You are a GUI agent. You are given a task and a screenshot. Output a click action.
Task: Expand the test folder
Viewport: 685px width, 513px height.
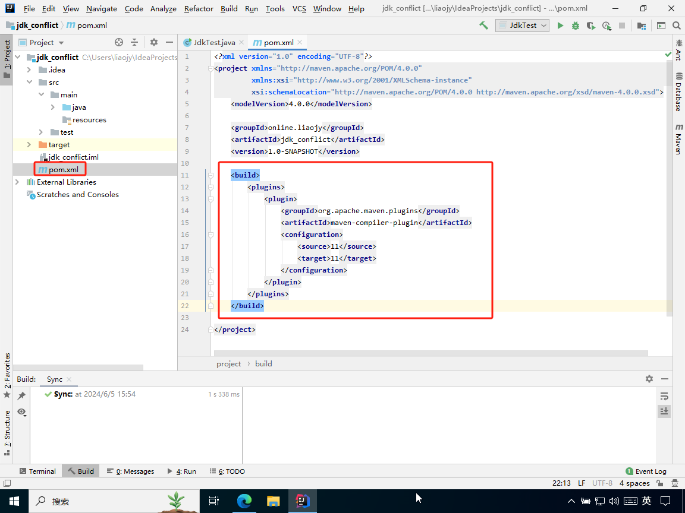[41, 132]
